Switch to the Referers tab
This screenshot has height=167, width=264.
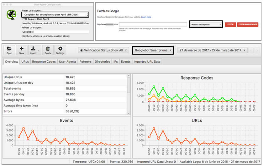point(86,62)
